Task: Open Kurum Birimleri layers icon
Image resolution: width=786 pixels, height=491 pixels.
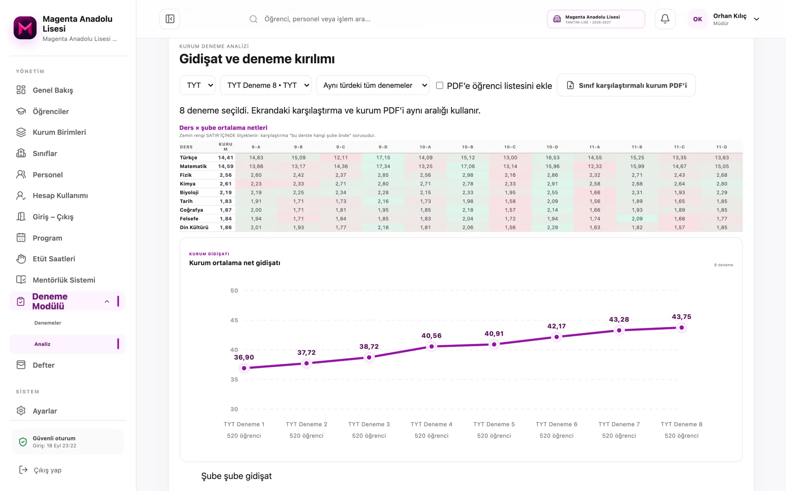Action: [21, 132]
